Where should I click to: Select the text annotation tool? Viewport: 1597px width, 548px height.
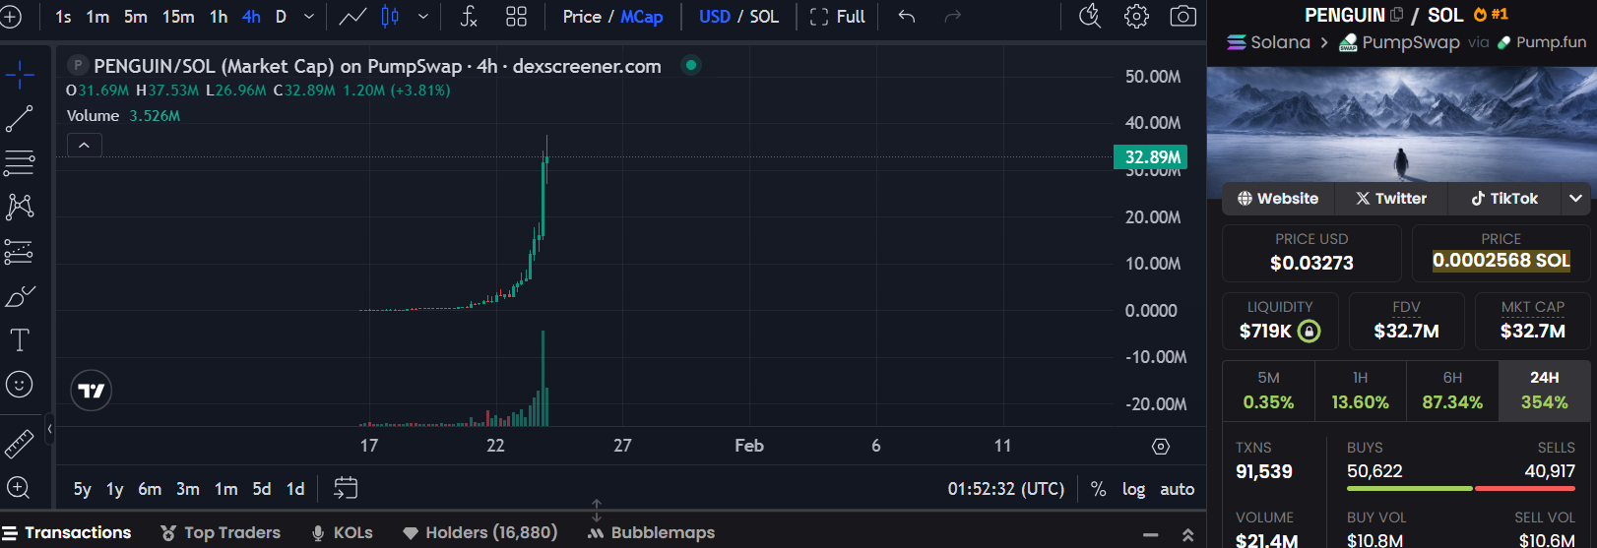tap(20, 340)
